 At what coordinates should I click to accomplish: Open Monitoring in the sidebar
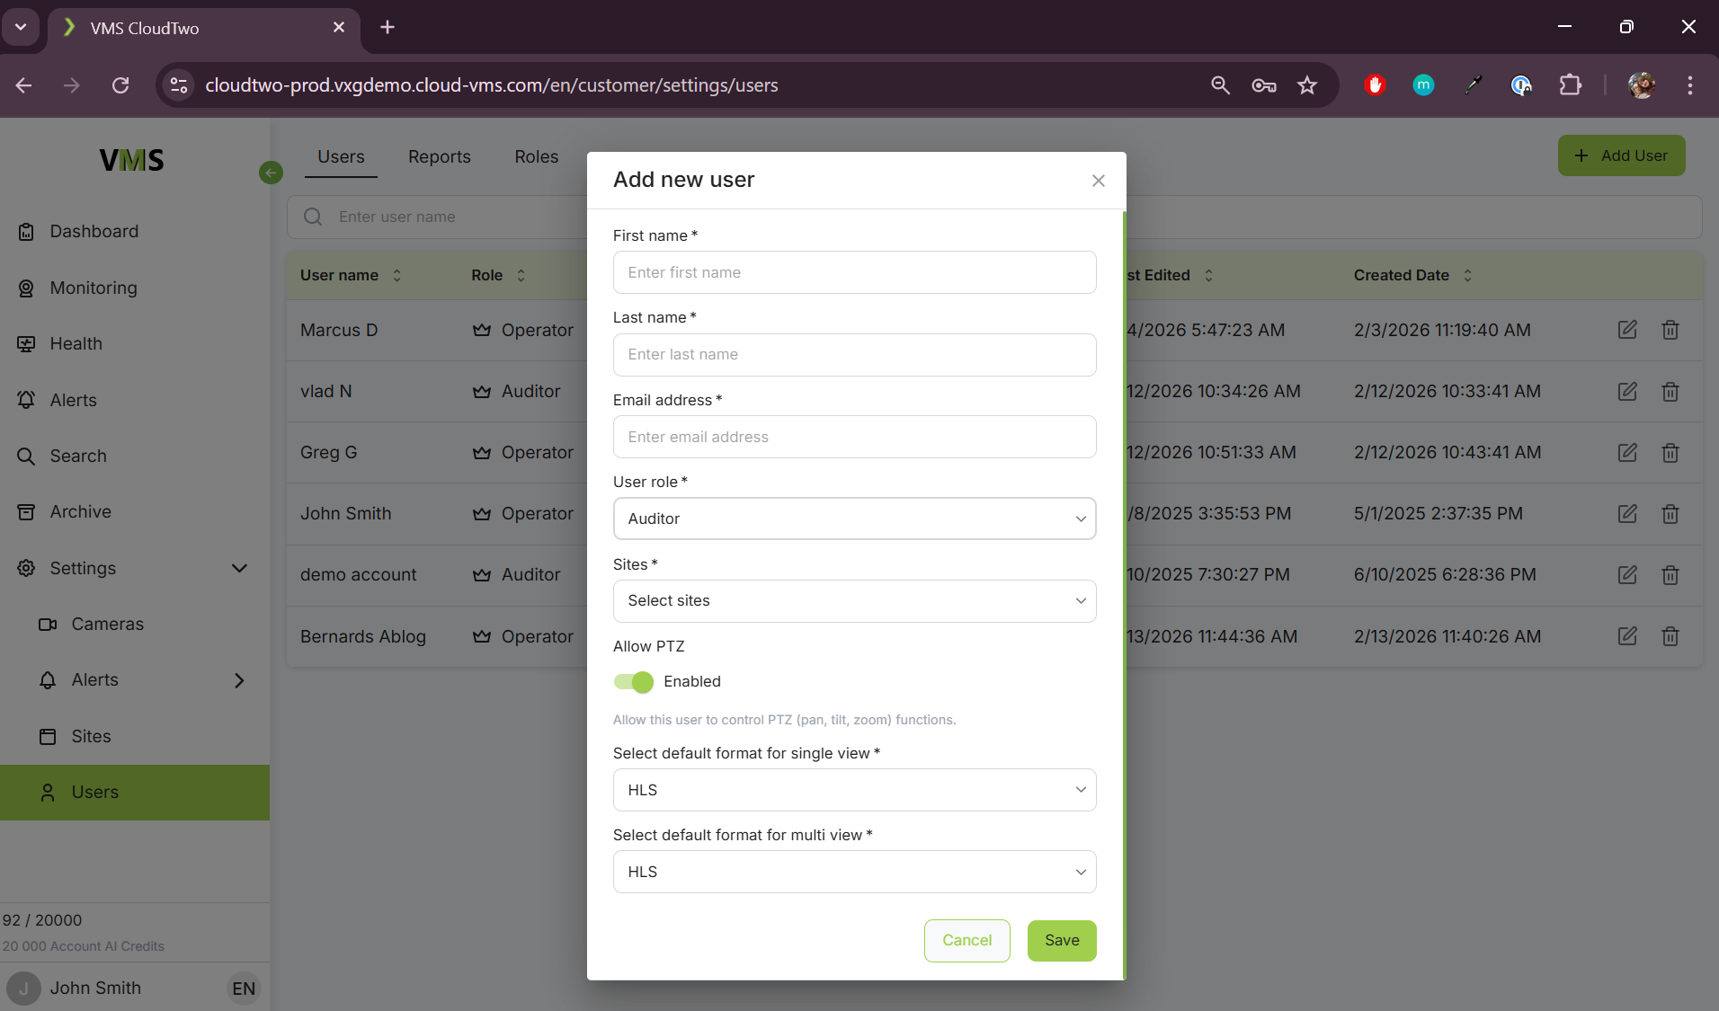[94, 288]
